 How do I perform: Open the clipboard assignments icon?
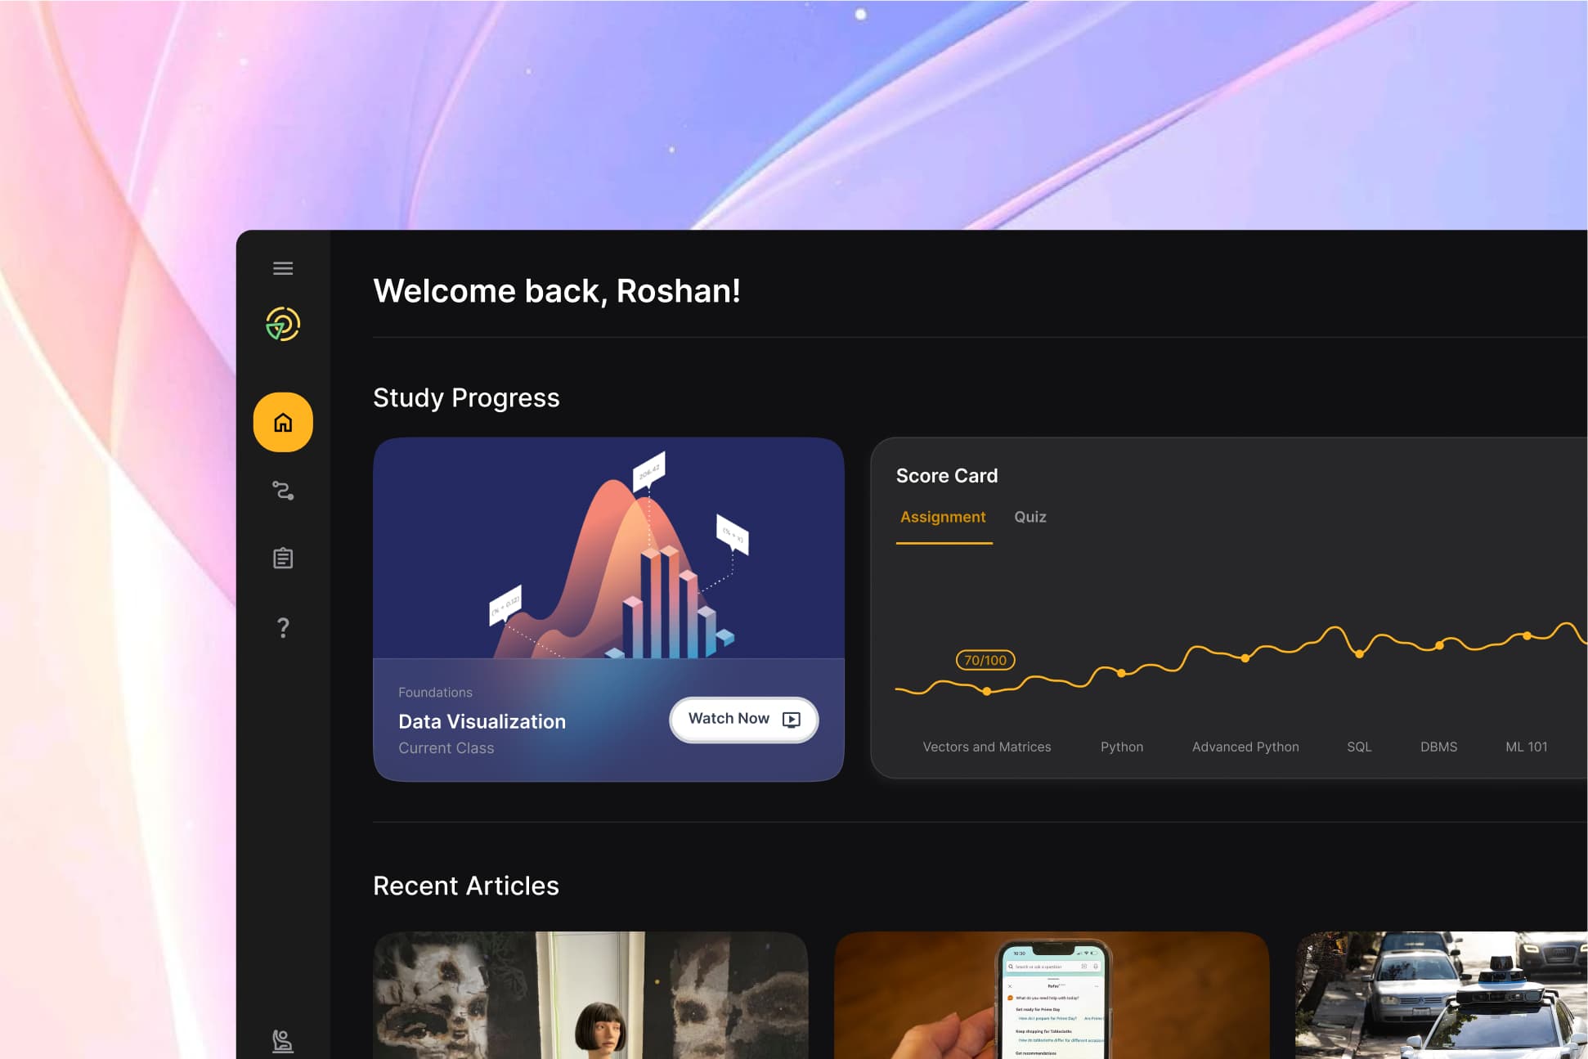tap(283, 559)
